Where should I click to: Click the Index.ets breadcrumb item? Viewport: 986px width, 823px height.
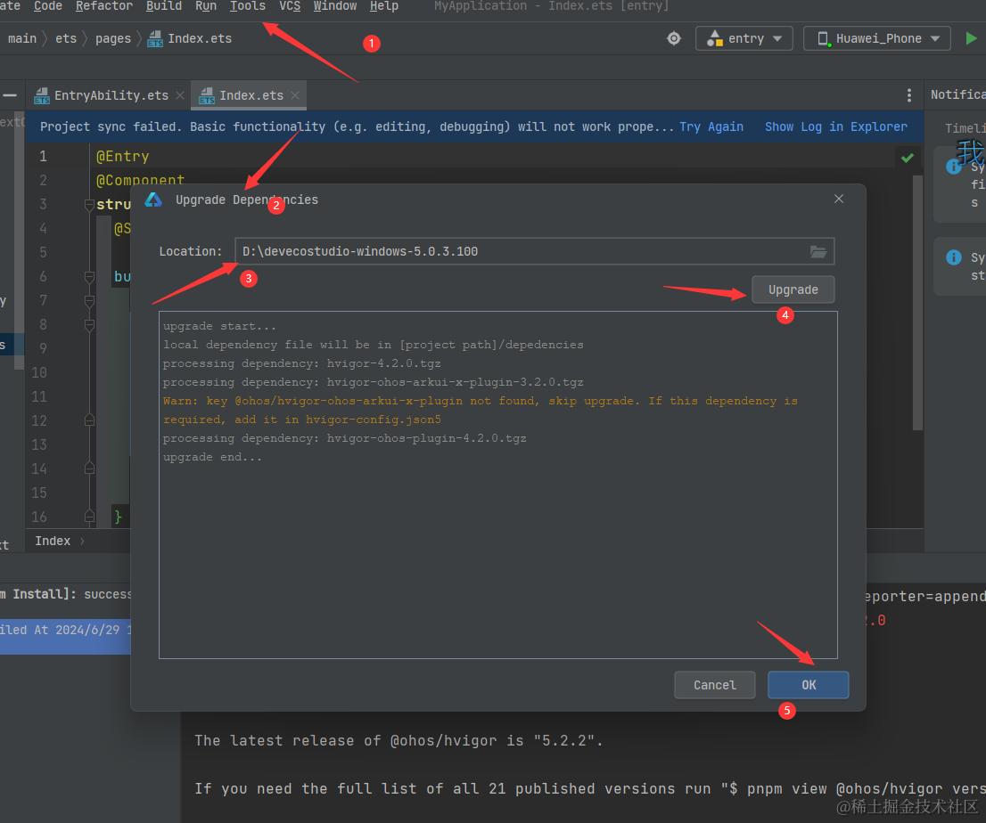[189, 38]
